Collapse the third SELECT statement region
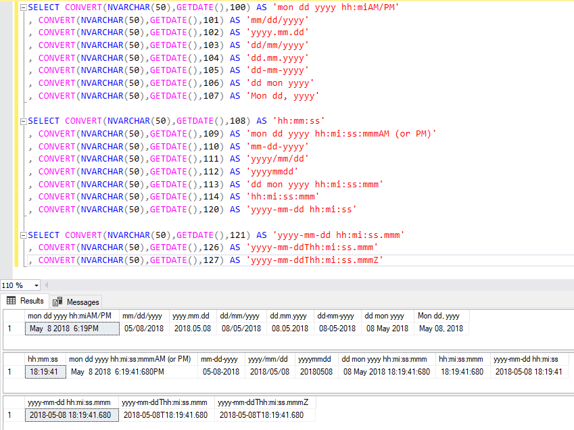Screen dimensions: 574x430 pos(22,235)
